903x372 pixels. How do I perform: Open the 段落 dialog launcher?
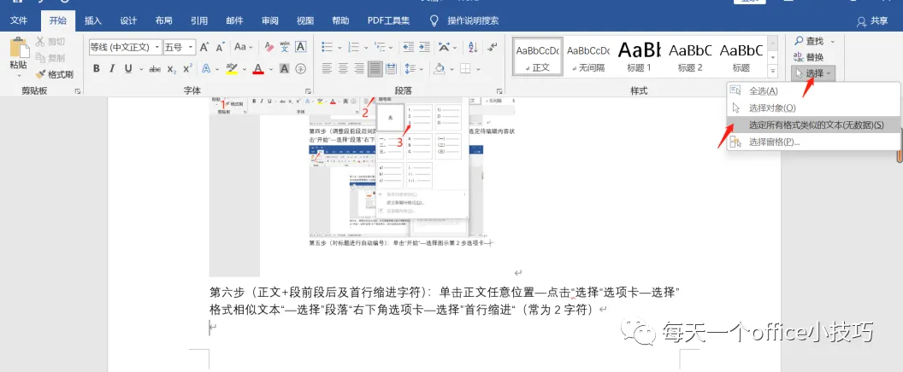[x=499, y=90]
